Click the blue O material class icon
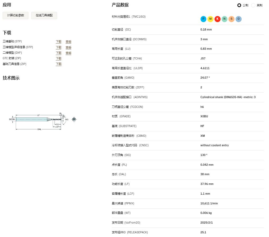 pyautogui.click(x=238, y=19)
